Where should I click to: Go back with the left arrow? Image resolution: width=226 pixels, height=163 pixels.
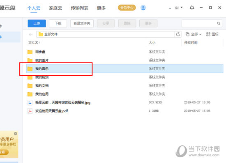(30, 34)
